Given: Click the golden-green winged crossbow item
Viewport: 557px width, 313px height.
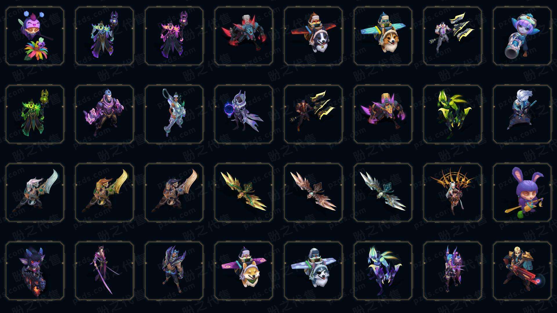Looking at the screenshot, I should click(244, 192).
